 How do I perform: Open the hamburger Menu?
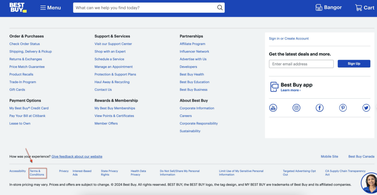tap(50, 8)
